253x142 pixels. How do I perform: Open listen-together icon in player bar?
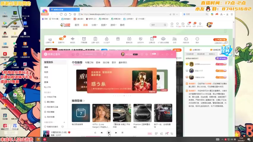167,133
